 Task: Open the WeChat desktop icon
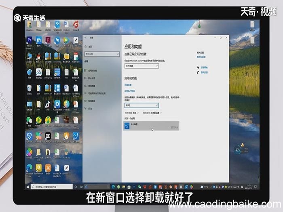(x=30, y=121)
